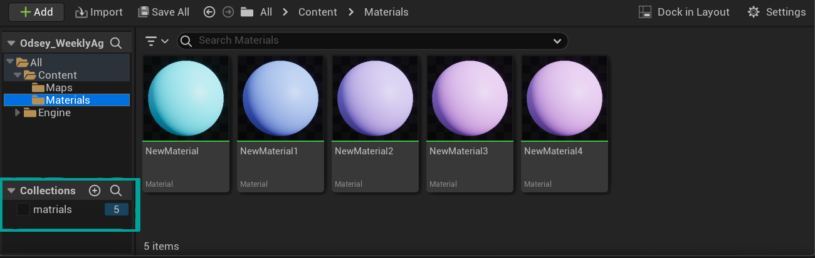
Task: Click the search icon next to Odsey_WeeklyAg
Action: [x=116, y=43]
